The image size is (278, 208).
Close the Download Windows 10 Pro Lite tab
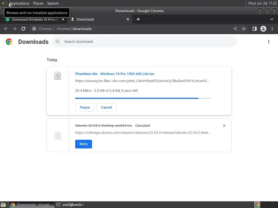coord(63,19)
